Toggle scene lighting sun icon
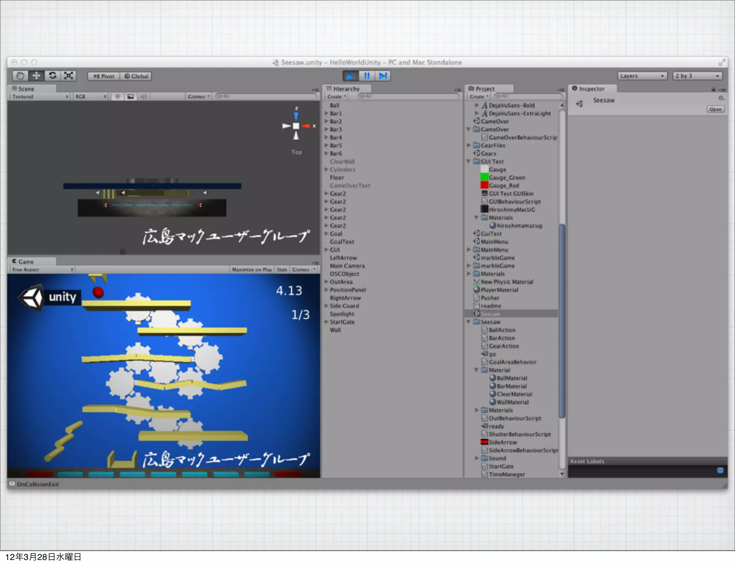 click(x=117, y=96)
